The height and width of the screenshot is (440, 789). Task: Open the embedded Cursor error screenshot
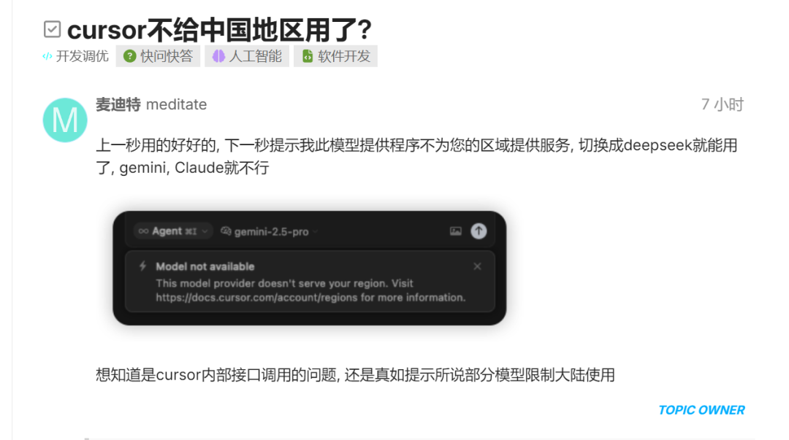click(x=310, y=268)
